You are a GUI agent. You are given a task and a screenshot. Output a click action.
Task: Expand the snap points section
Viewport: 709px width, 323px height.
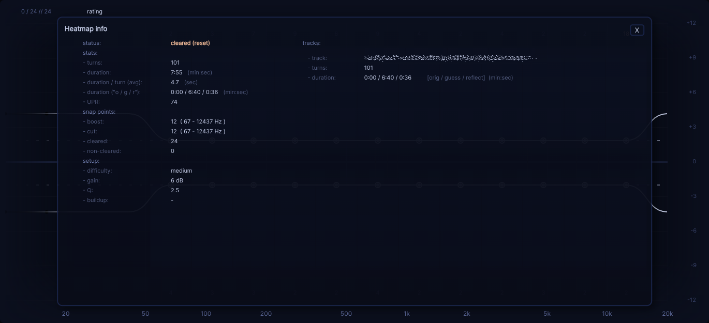[x=99, y=112]
